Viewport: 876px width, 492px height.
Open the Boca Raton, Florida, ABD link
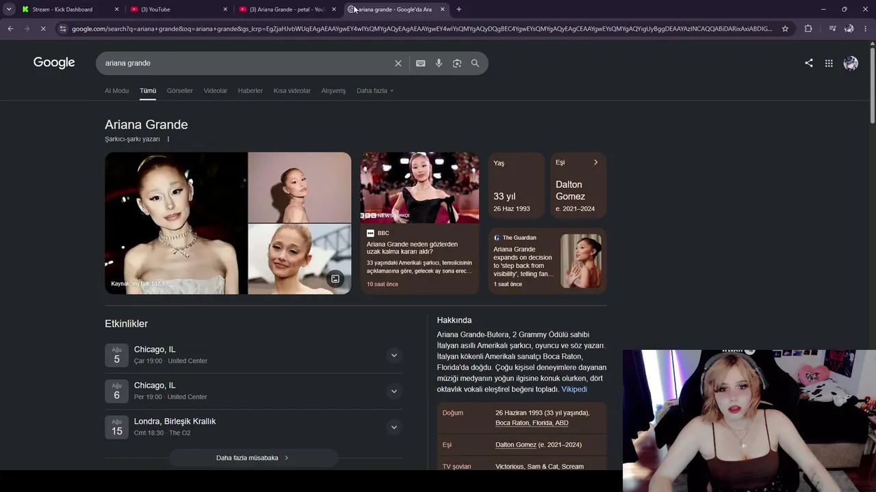click(x=532, y=423)
